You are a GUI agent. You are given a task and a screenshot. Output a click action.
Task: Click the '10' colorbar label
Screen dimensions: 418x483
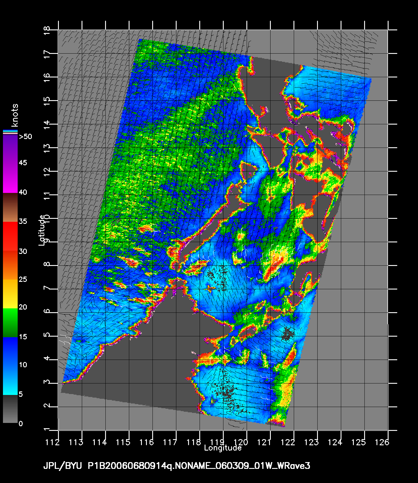click(23, 365)
